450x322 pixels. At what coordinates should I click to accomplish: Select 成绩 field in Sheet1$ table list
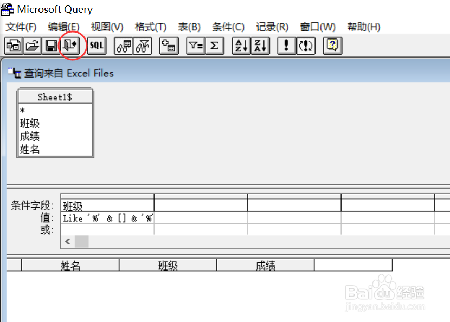[55, 136]
